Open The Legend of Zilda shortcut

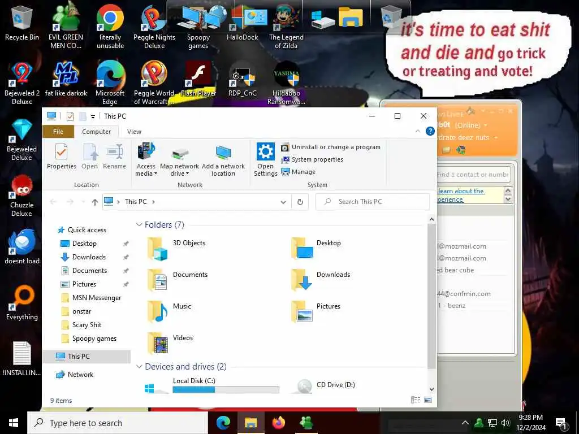click(x=286, y=26)
